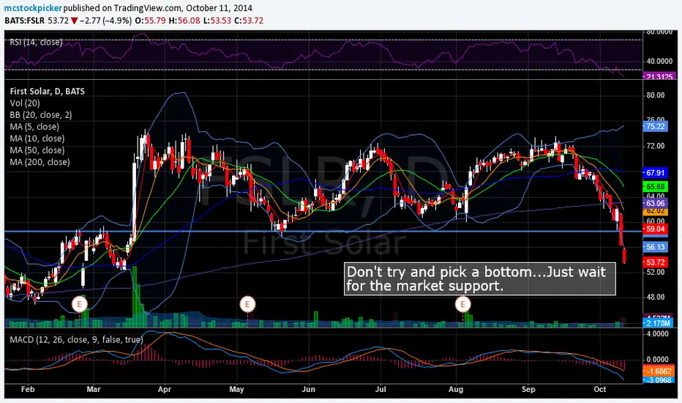Image resolution: width=682 pixels, height=403 pixels.
Task: Click the Sep label on the time axis
Action: (x=528, y=389)
